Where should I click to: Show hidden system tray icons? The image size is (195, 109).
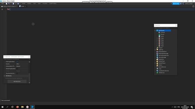click(172, 107)
